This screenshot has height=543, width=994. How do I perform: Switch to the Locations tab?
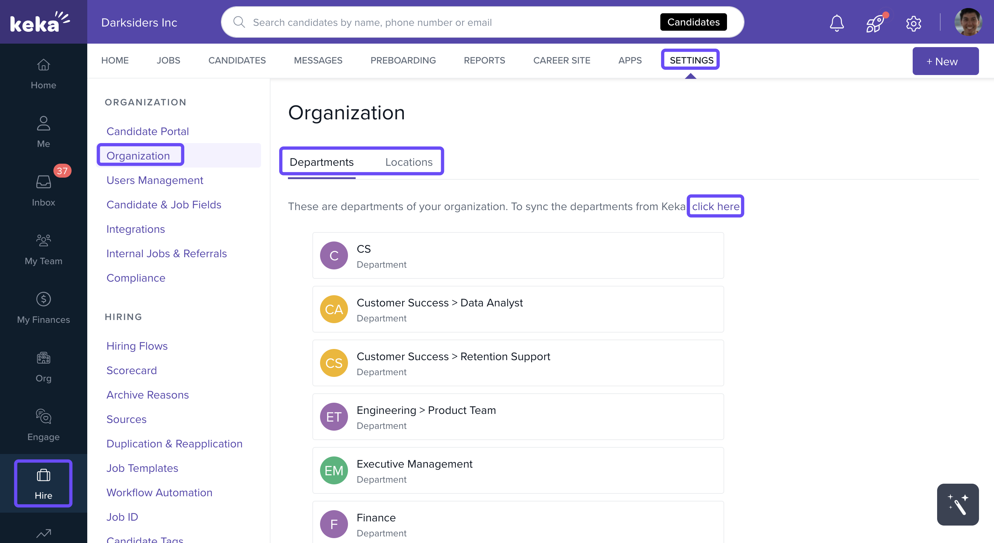[x=409, y=162]
